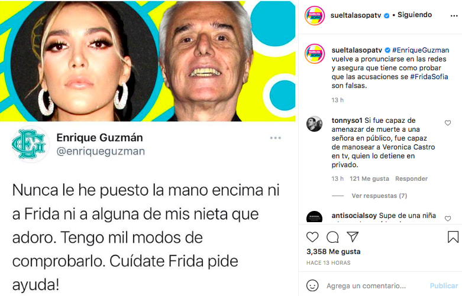Click Siguiendo following button
The image size is (462, 296).
[415, 15]
